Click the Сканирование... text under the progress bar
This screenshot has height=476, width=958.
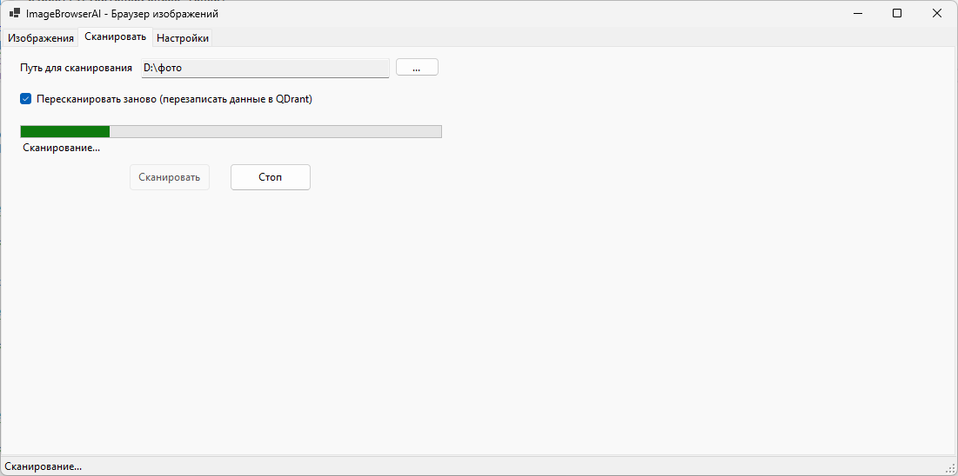61,148
